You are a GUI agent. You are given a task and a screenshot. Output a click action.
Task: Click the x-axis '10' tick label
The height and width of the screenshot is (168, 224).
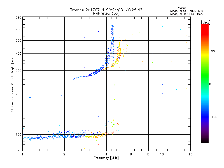[x=162, y=154]
